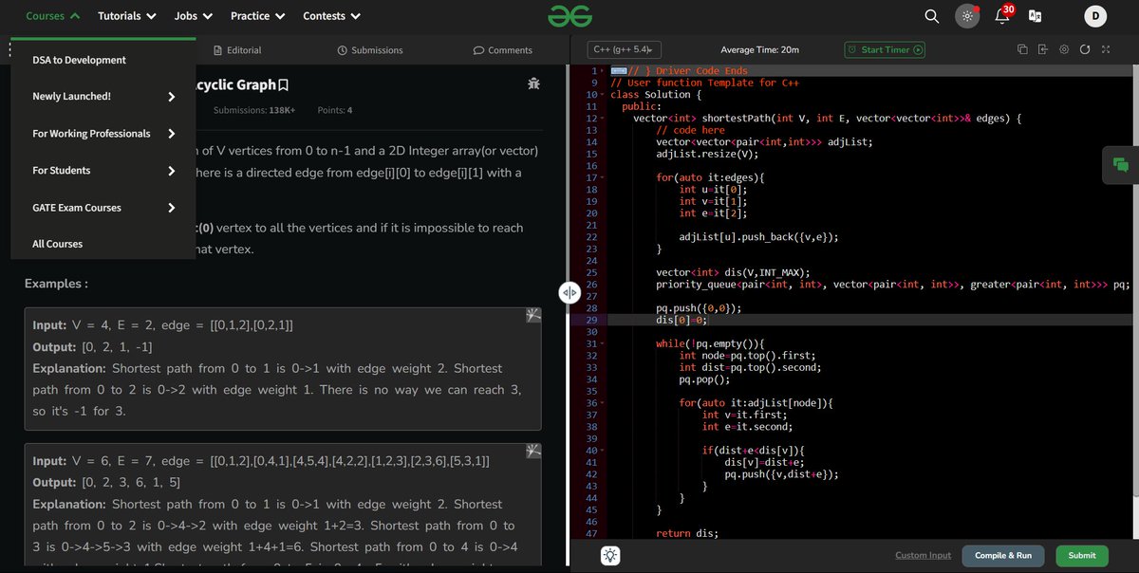Toggle between dark and light theme

[967, 15]
